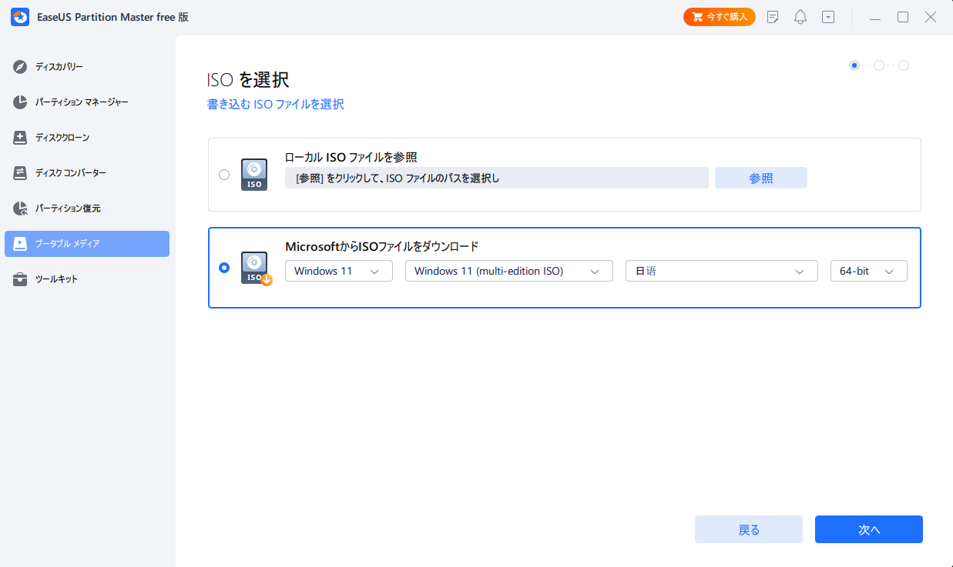This screenshot has width=953, height=567.
Task: Select the Microsoft ISO download radio button
Action: point(224,268)
